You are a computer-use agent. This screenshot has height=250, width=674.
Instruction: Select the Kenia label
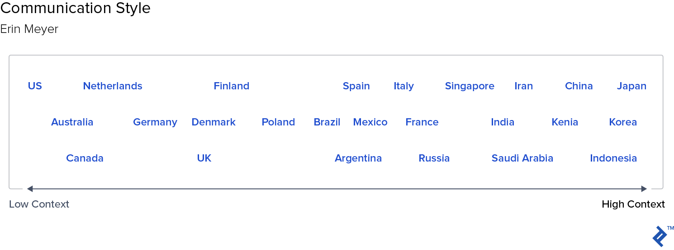point(565,122)
